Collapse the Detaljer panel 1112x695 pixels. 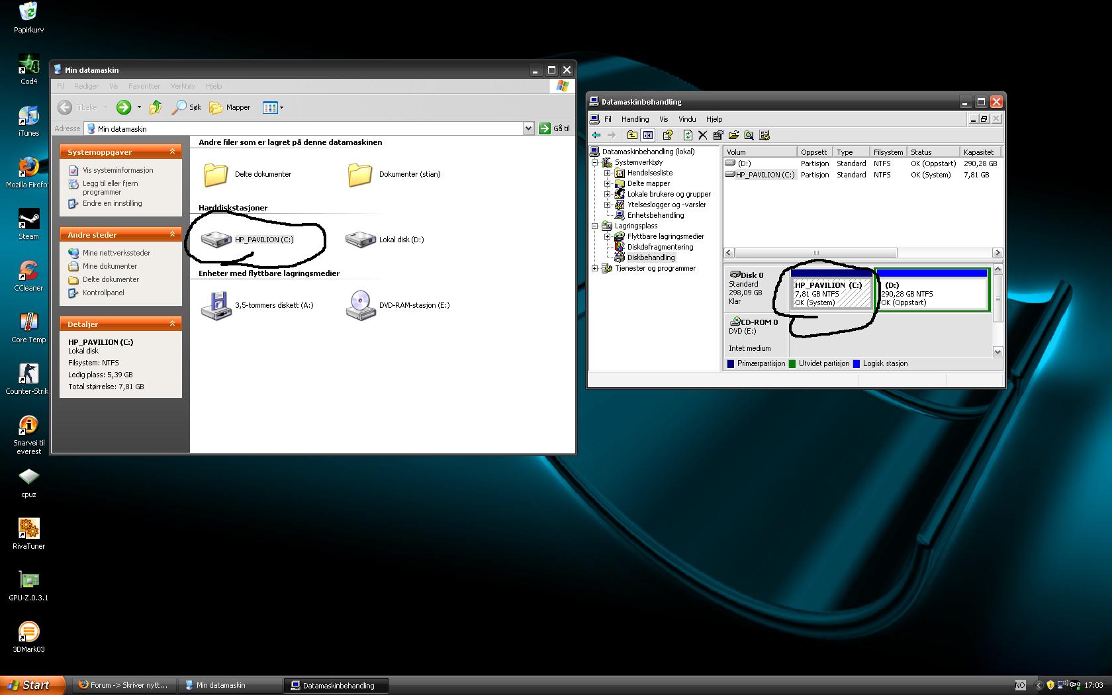click(x=172, y=324)
